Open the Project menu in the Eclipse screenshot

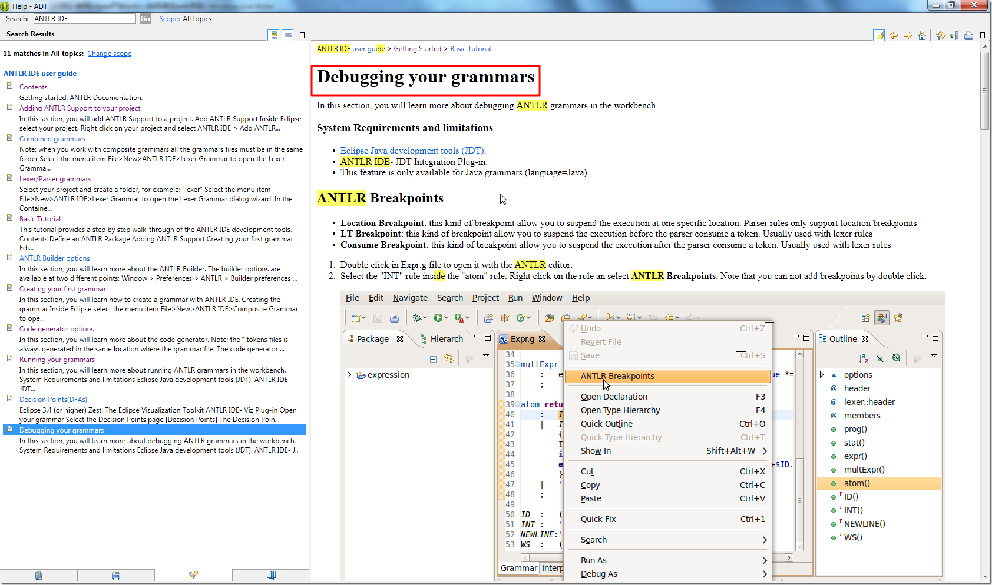485,298
